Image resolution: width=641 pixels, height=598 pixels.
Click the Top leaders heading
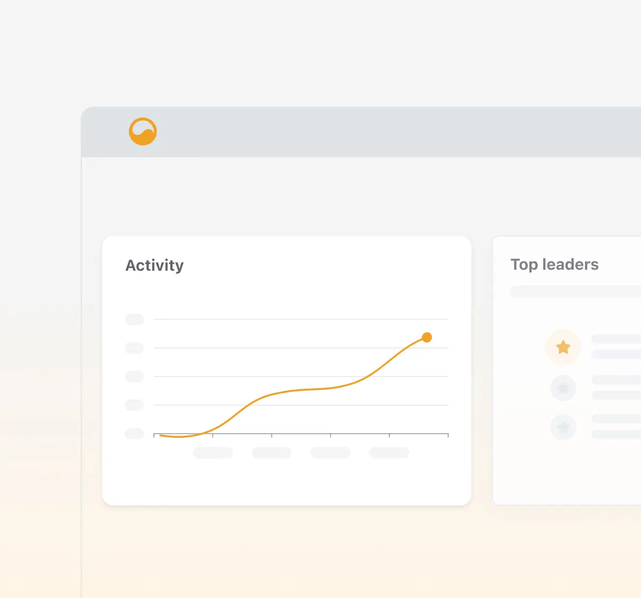[x=554, y=264]
